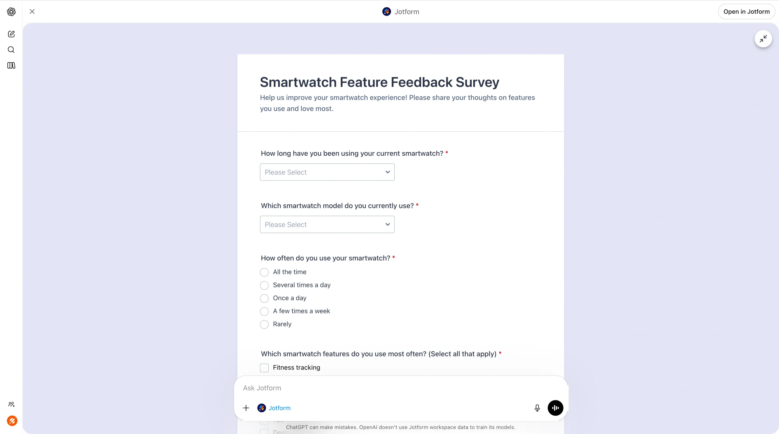
Task: Start voice mode with the waveform icon
Action: click(x=555, y=408)
